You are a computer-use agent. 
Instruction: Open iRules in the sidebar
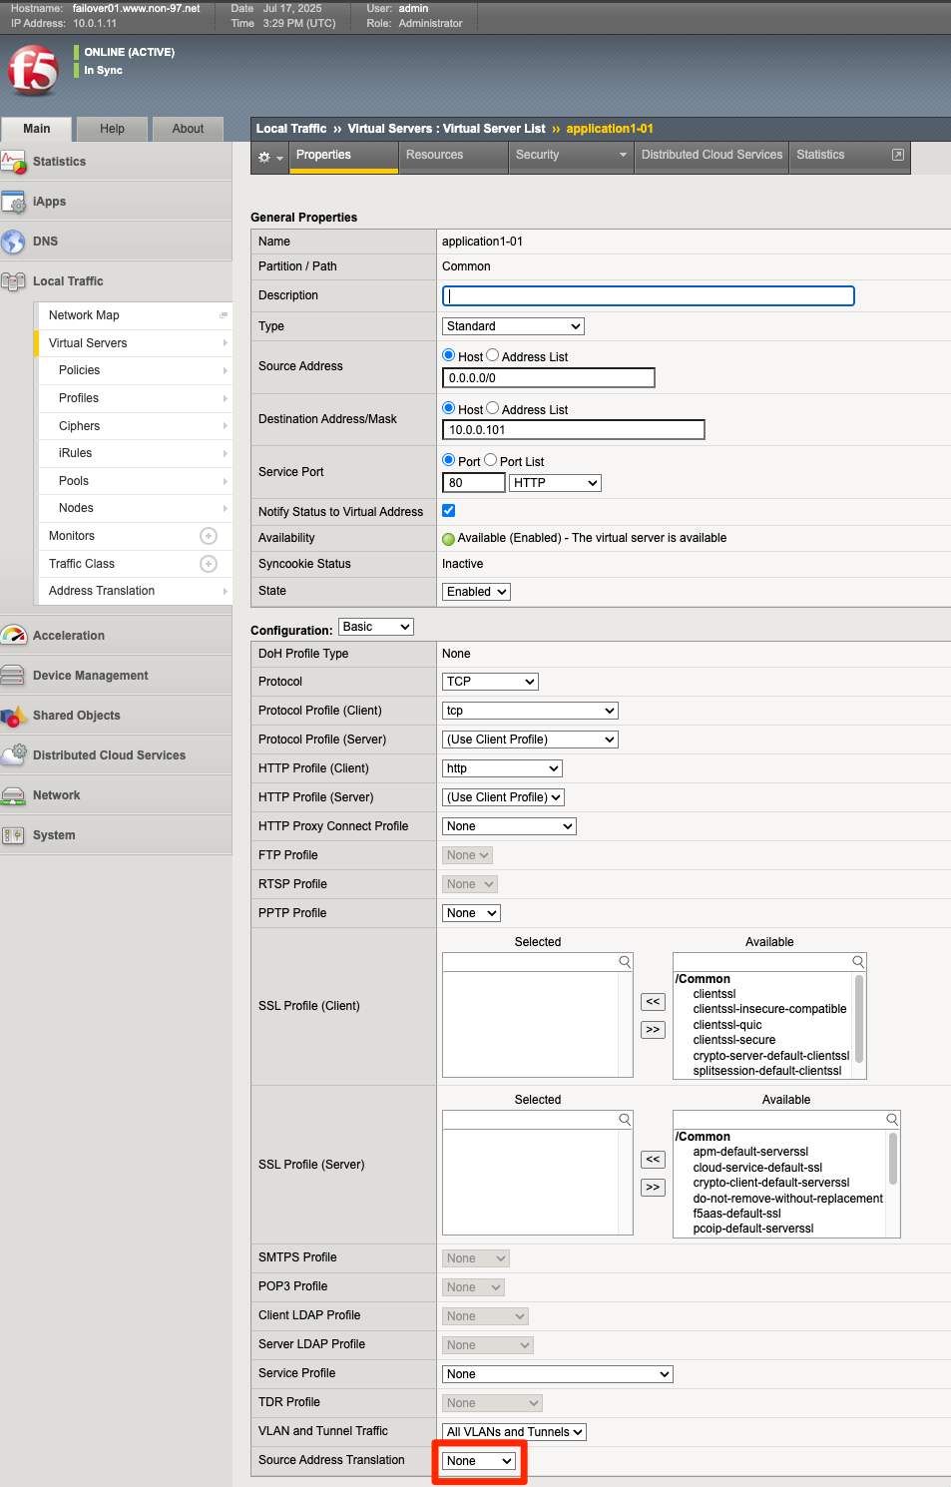(x=134, y=453)
